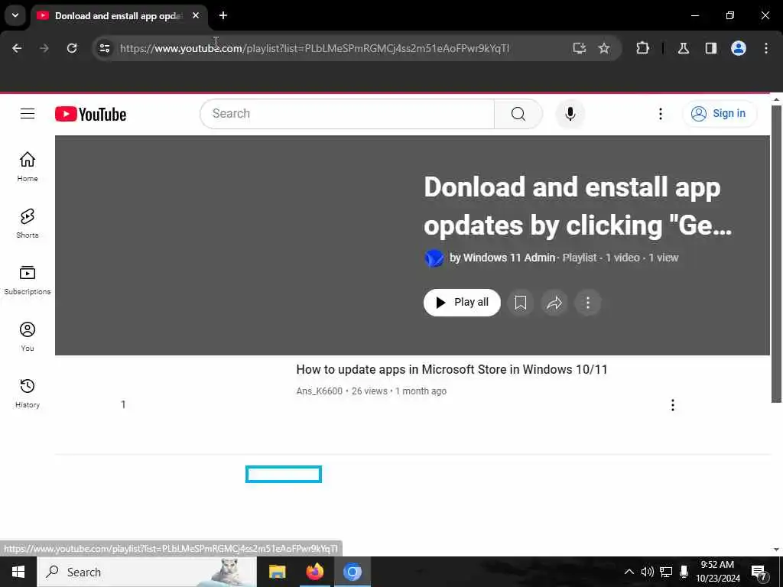
Task: Open History in sidebar
Action: (28, 393)
